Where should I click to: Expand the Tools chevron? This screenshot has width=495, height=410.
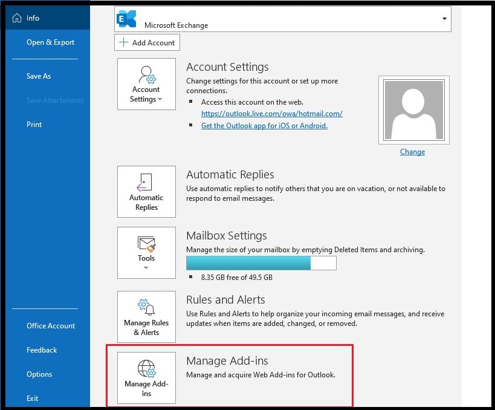click(x=146, y=267)
